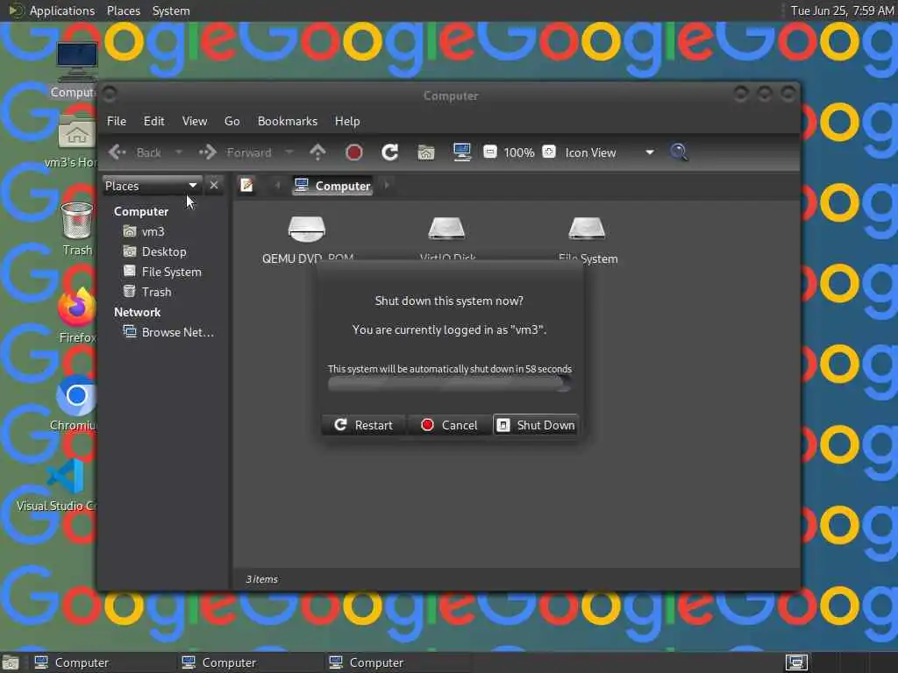Image resolution: width=898 pixels, height=673 pixels.
Task: Click the shutdown countdown progress bar
Action: click(449, 384)
